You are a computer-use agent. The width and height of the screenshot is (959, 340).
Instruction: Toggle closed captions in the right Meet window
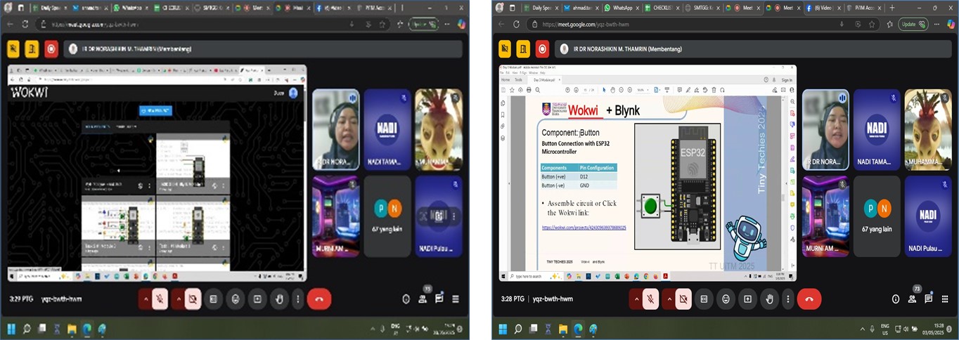703,299
